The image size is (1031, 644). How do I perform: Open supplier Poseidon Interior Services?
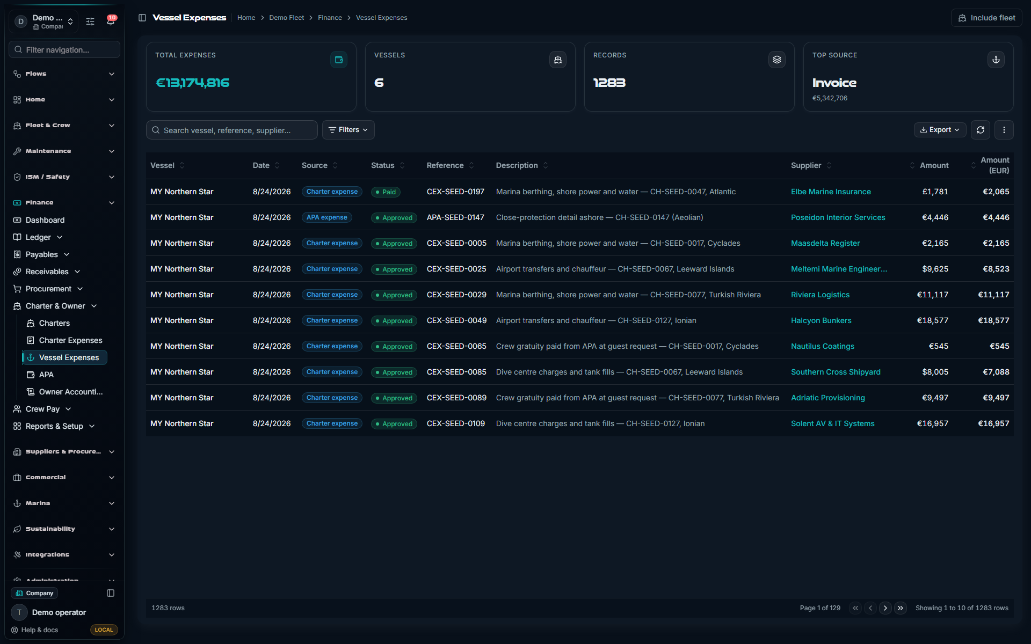(x=838, y=217)
